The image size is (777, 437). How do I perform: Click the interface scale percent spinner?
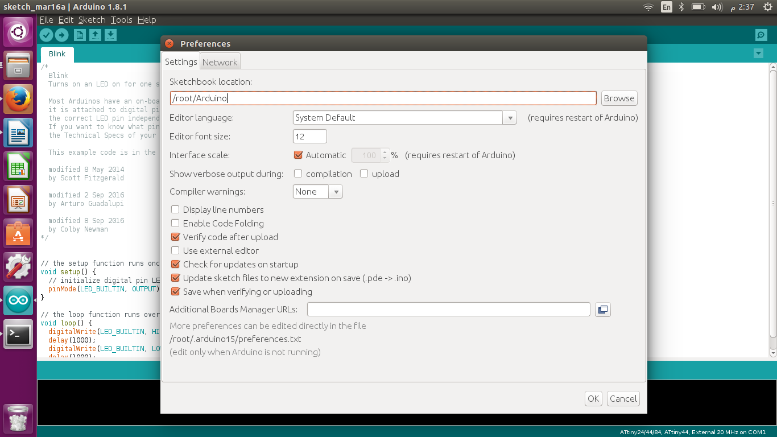pyautogui.click(x=370, y=155)
